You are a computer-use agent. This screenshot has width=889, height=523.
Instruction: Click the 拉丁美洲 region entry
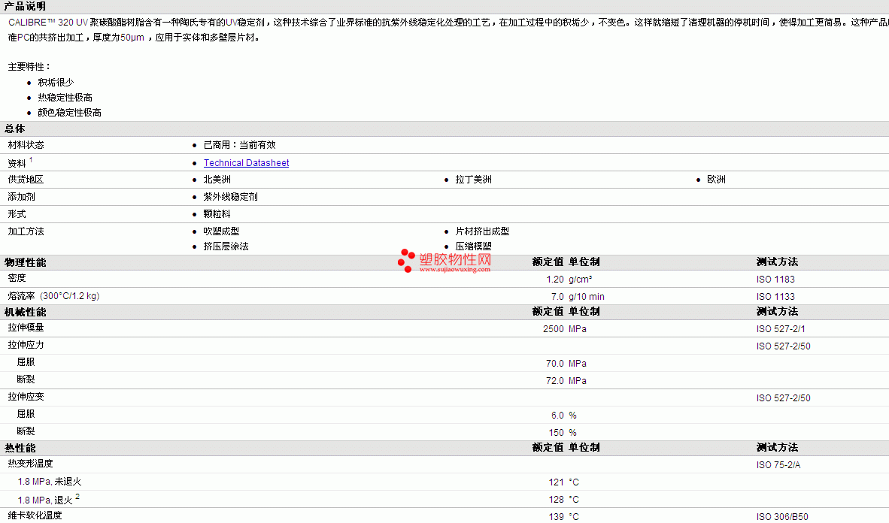pyautogui.click(x=473, y=180)
